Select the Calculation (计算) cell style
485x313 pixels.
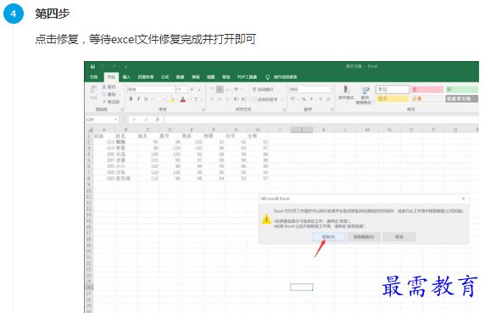coord(427,98)
